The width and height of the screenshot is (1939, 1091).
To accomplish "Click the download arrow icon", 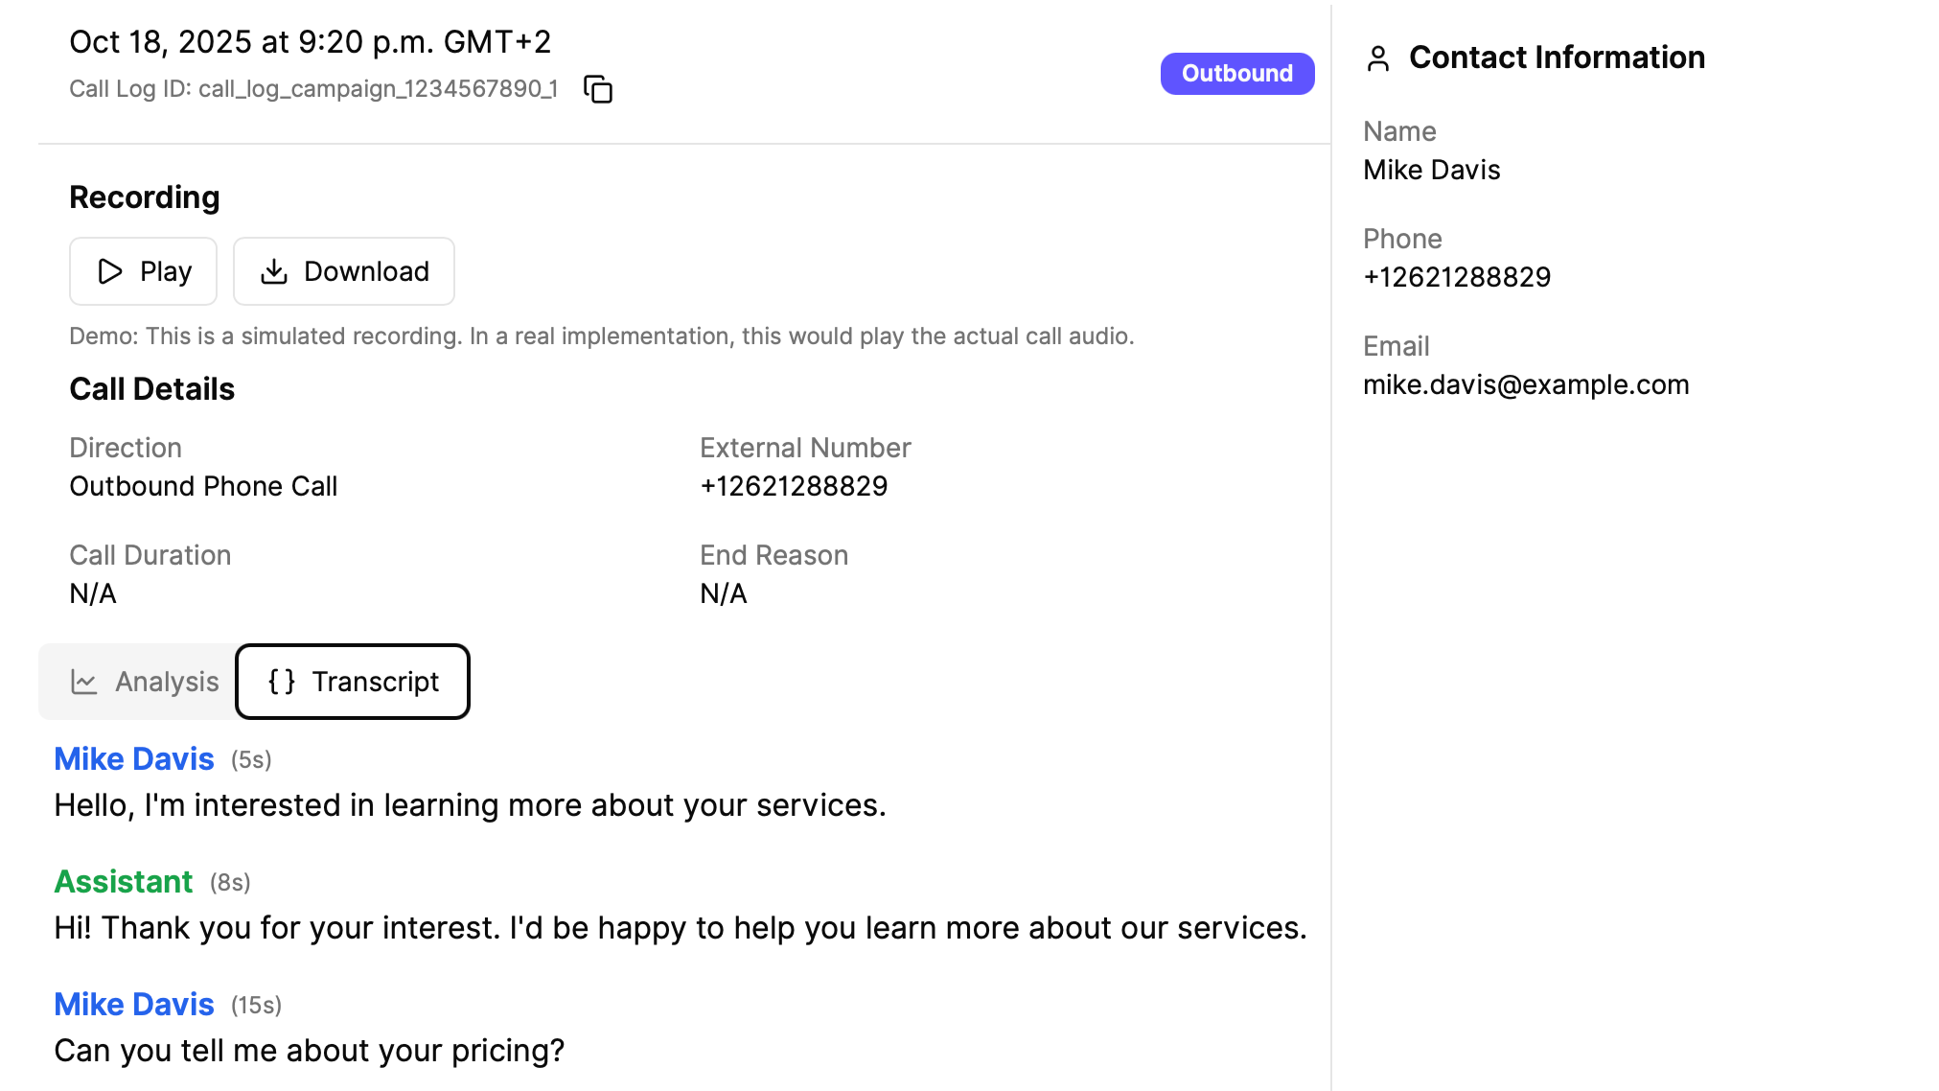I will tap(274, 271).
